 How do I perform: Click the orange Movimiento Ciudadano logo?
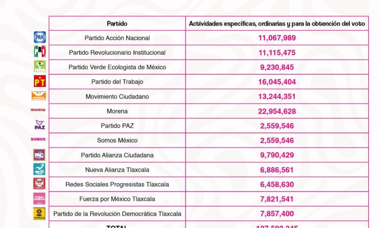[x=39, y=96]
